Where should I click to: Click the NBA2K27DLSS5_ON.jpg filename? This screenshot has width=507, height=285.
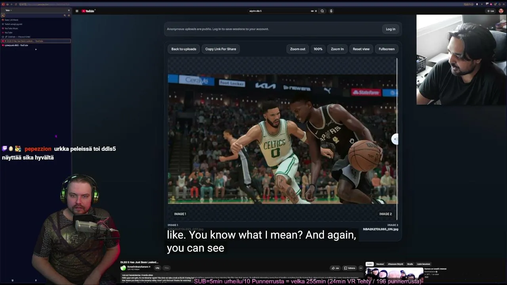coord(381,229)
